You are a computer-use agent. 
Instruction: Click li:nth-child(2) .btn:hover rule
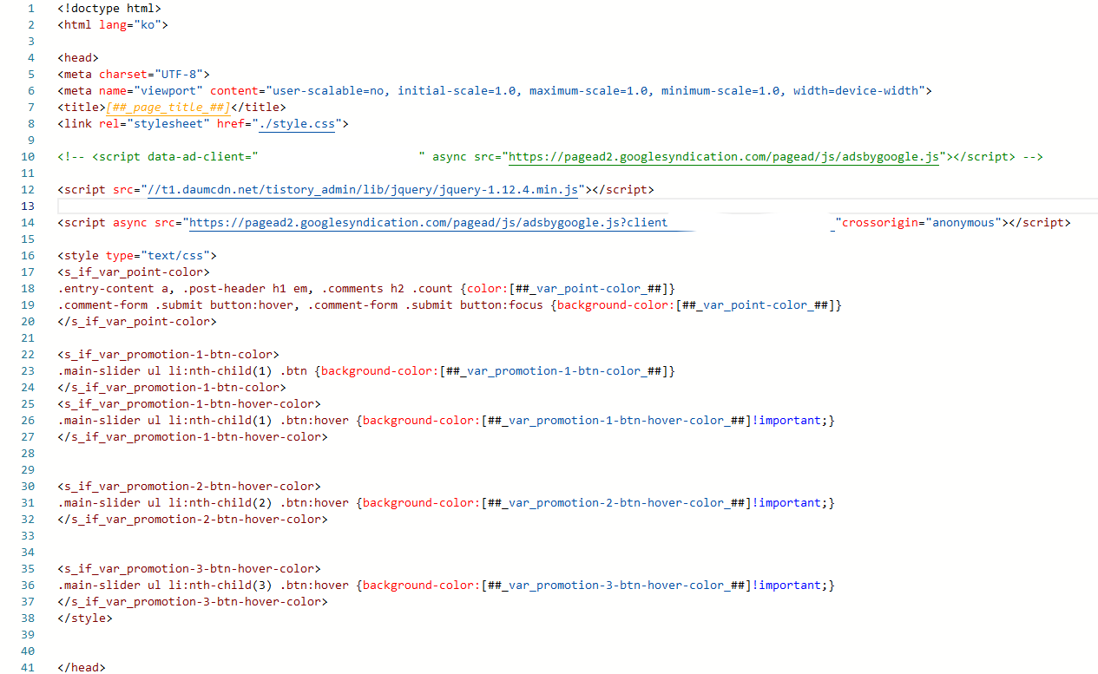pyautogui.click(x=446, y=502)
